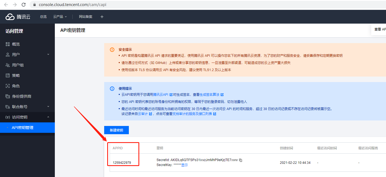Switch to the 总览 menu item
386x177 pixels.
coord(43,16)
